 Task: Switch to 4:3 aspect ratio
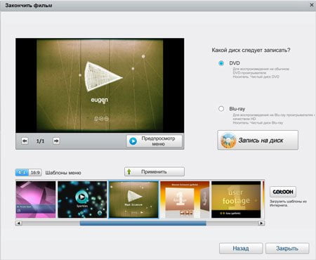click(22, 173)
